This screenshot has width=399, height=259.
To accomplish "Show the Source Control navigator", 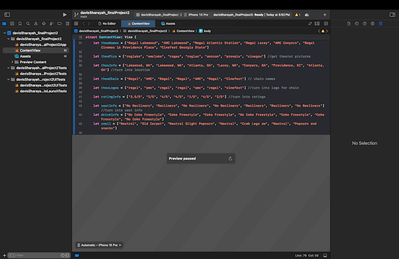I will click(12, 23).
